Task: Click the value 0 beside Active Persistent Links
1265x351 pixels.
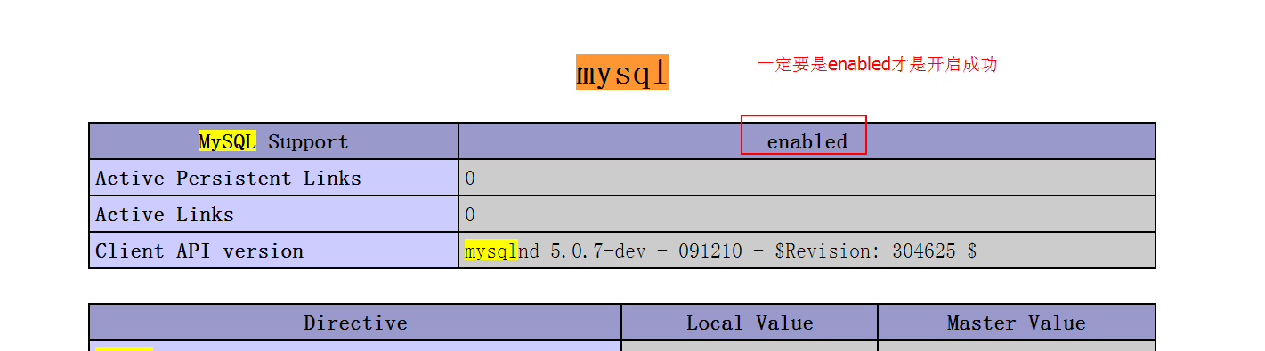Action: (x=807, y=178)
